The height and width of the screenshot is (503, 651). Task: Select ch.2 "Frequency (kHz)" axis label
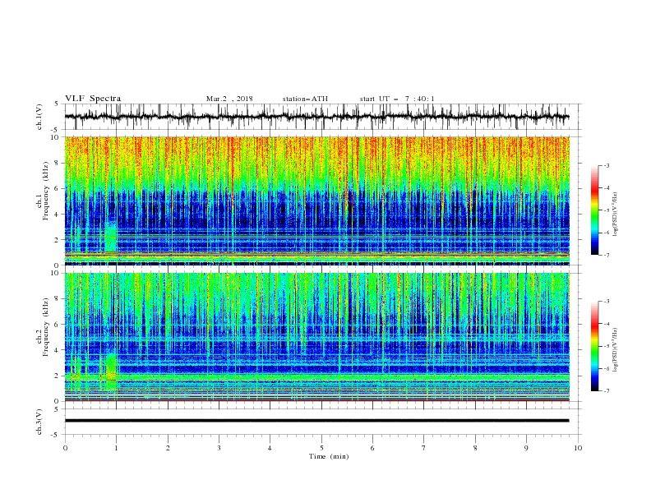(x=45, y=327)
